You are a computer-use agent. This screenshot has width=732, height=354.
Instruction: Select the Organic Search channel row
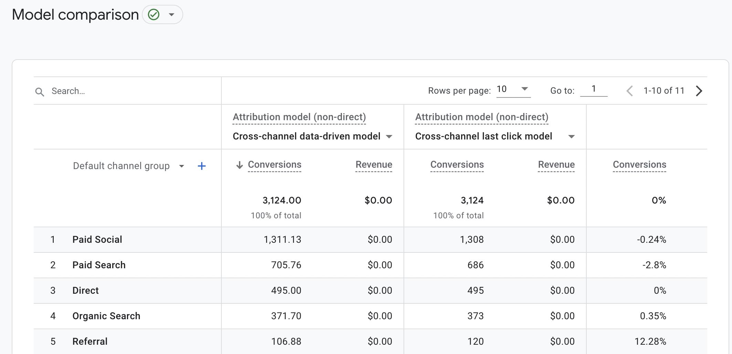(x=106, y=316)
